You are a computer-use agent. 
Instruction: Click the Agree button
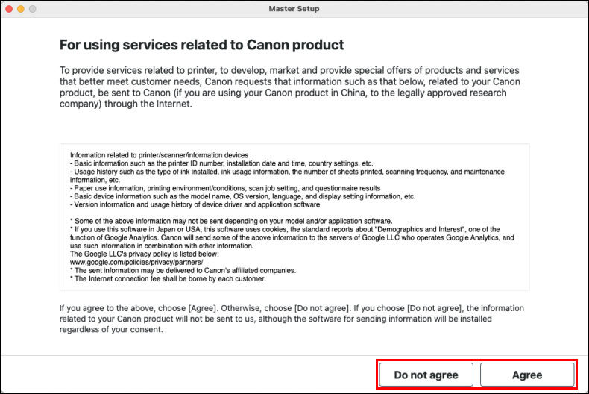526,375
